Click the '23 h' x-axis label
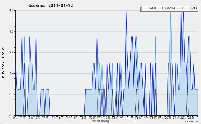Screen dimensions: 201x124 point(191,118)
